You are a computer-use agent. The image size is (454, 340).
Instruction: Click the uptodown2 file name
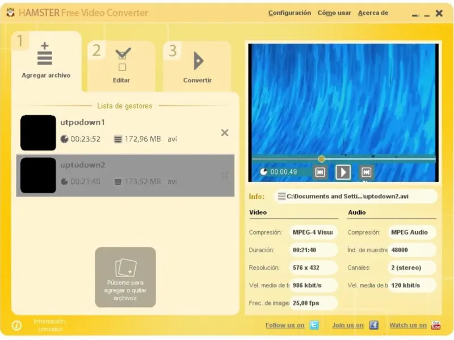pos(82,165)
